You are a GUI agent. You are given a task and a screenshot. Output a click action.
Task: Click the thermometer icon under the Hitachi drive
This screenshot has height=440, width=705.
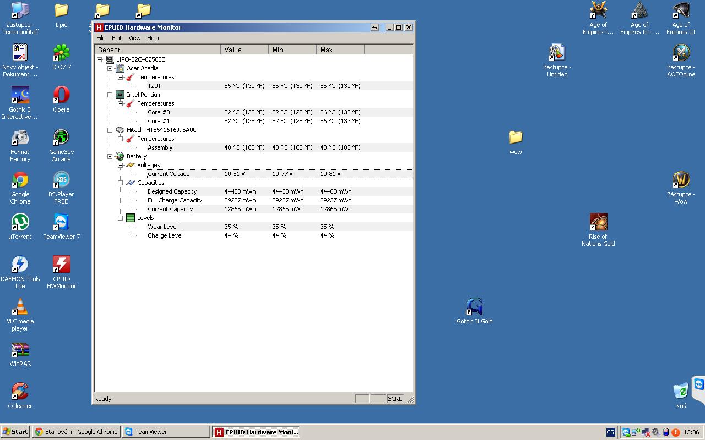[x=131, y=139]
